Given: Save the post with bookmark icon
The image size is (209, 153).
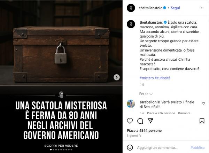Looking at the screenshot, I should tap(202, 121).
